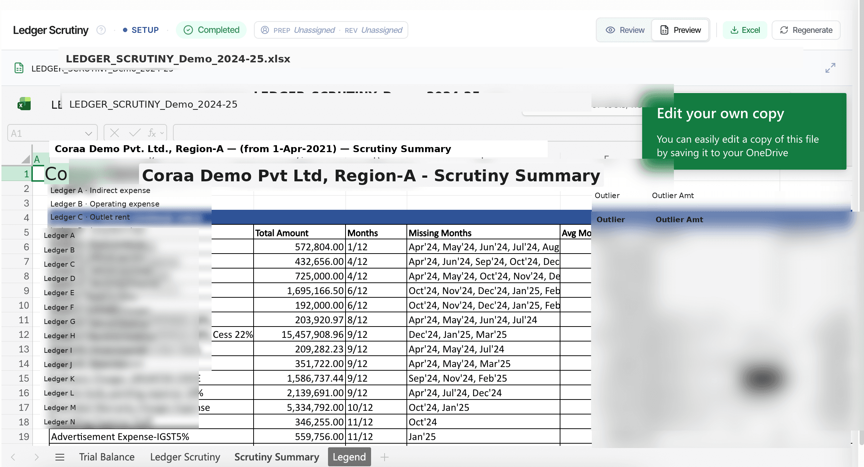Click the Edit your own copy banner
The width and height of the screenshot is (864, 467).
tap(744, 131)
